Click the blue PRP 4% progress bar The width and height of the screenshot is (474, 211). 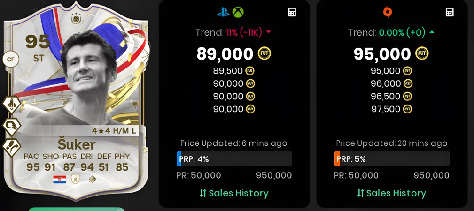point(234,159)
